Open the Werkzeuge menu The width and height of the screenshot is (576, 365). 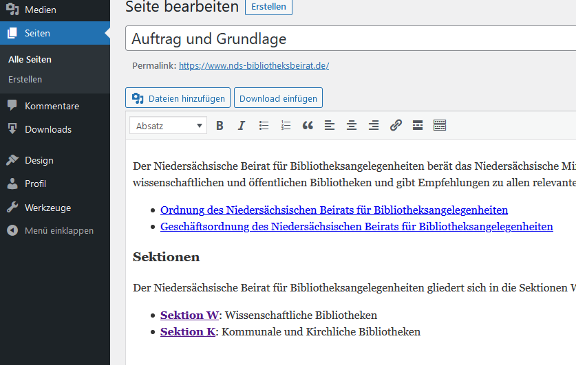click(x=47, y=208)
